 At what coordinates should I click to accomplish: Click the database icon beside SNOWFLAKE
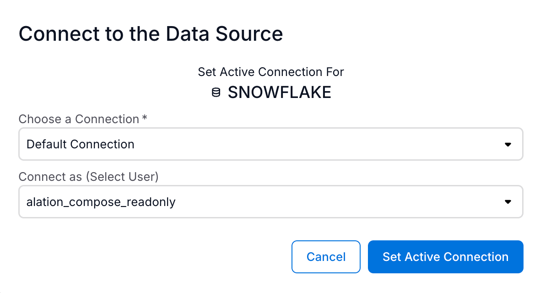(216, 93)
